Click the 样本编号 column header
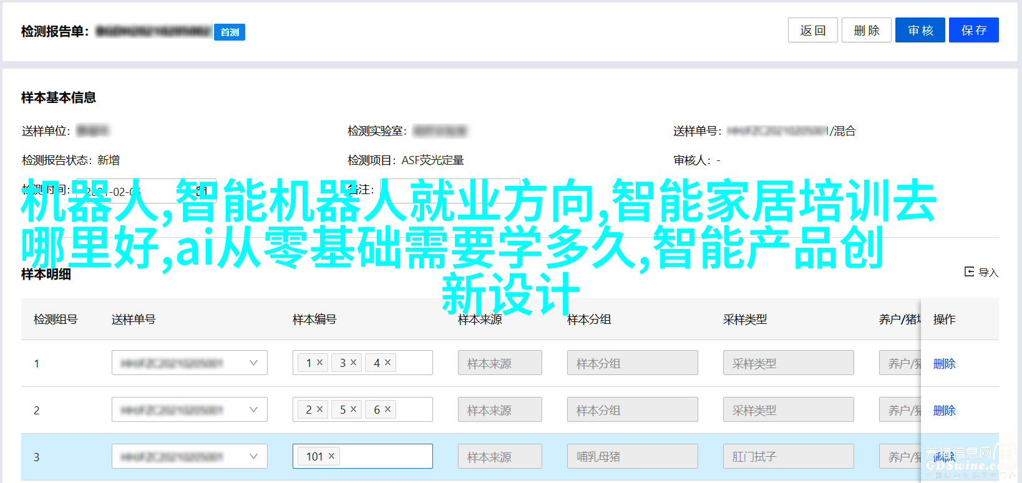This screenshot has height=483, width=1022. [x=314, y=319]
